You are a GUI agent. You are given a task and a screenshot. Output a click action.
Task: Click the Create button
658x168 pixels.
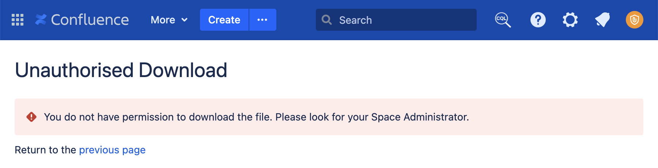[224, 20]
